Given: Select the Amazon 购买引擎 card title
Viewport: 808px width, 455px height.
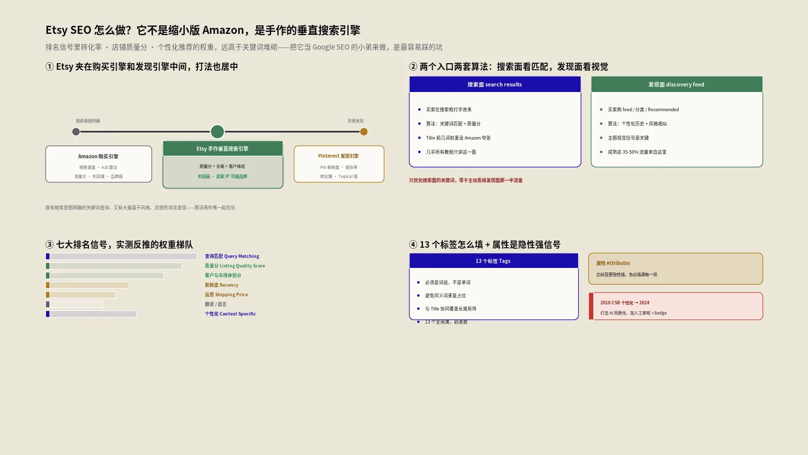Looking at the screenshot, I should tap(98, 157).
